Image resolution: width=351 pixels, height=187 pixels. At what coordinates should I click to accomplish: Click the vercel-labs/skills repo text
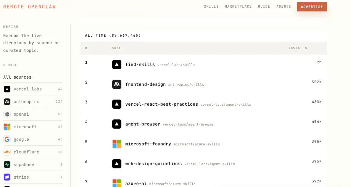pyautogui.click(x=176, y=65)
